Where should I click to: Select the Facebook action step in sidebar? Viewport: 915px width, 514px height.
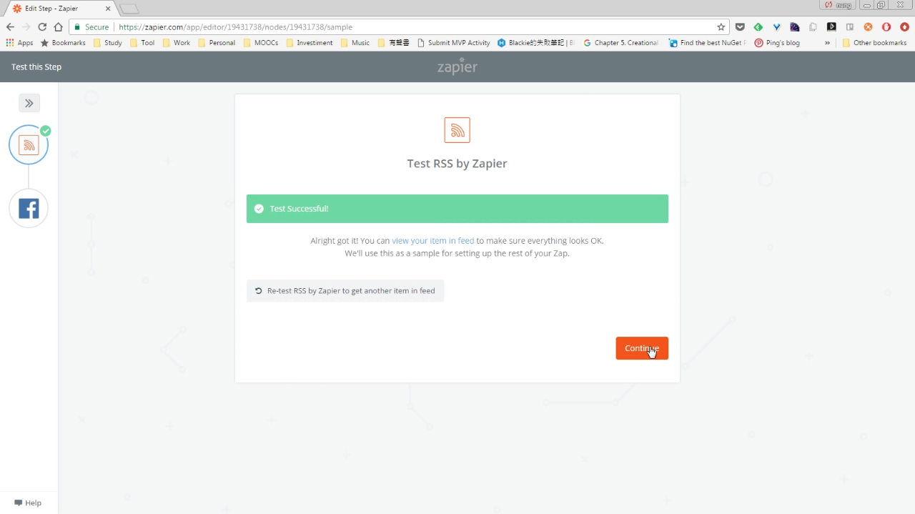click(29, 209)
